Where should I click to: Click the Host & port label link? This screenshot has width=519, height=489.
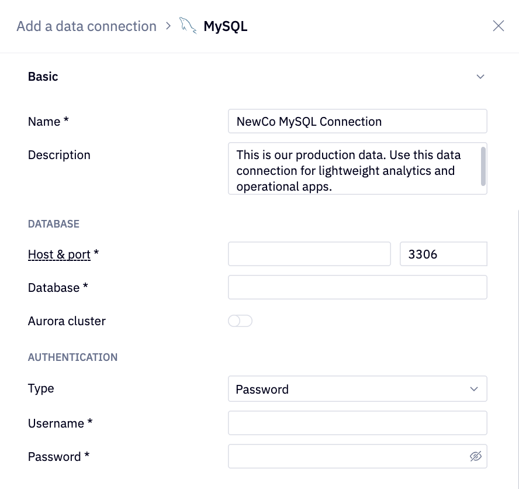59,254
